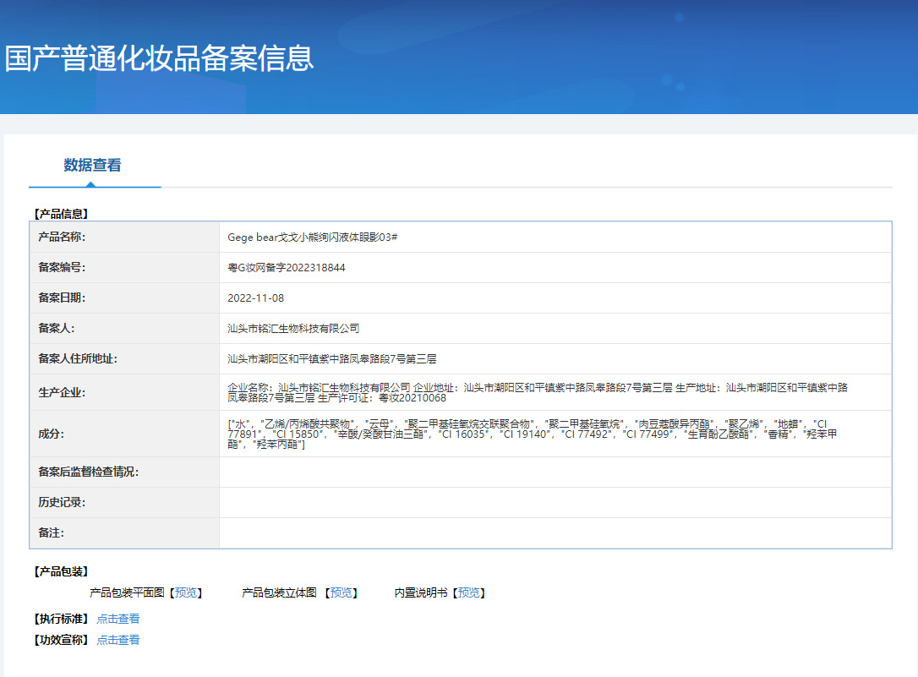Screen dimensions: 918x677
Task: Select the 备案日期 label cell
Action: click(x=125, y=298)
